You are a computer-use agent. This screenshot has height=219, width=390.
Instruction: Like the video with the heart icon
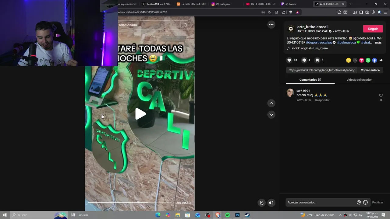pos(289,60)
